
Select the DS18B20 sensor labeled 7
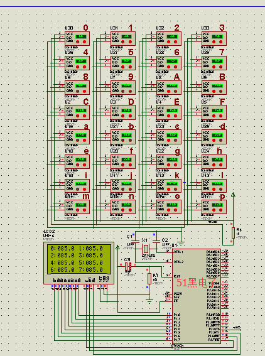click(214, 63)
